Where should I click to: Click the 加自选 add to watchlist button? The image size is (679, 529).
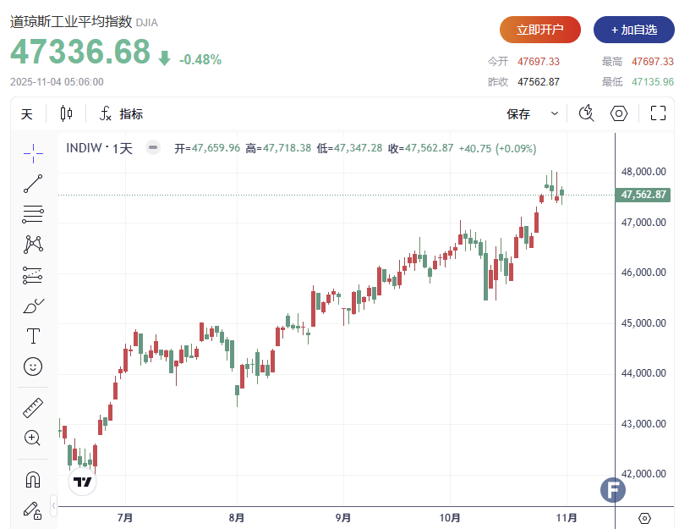(x=634, y=30)
